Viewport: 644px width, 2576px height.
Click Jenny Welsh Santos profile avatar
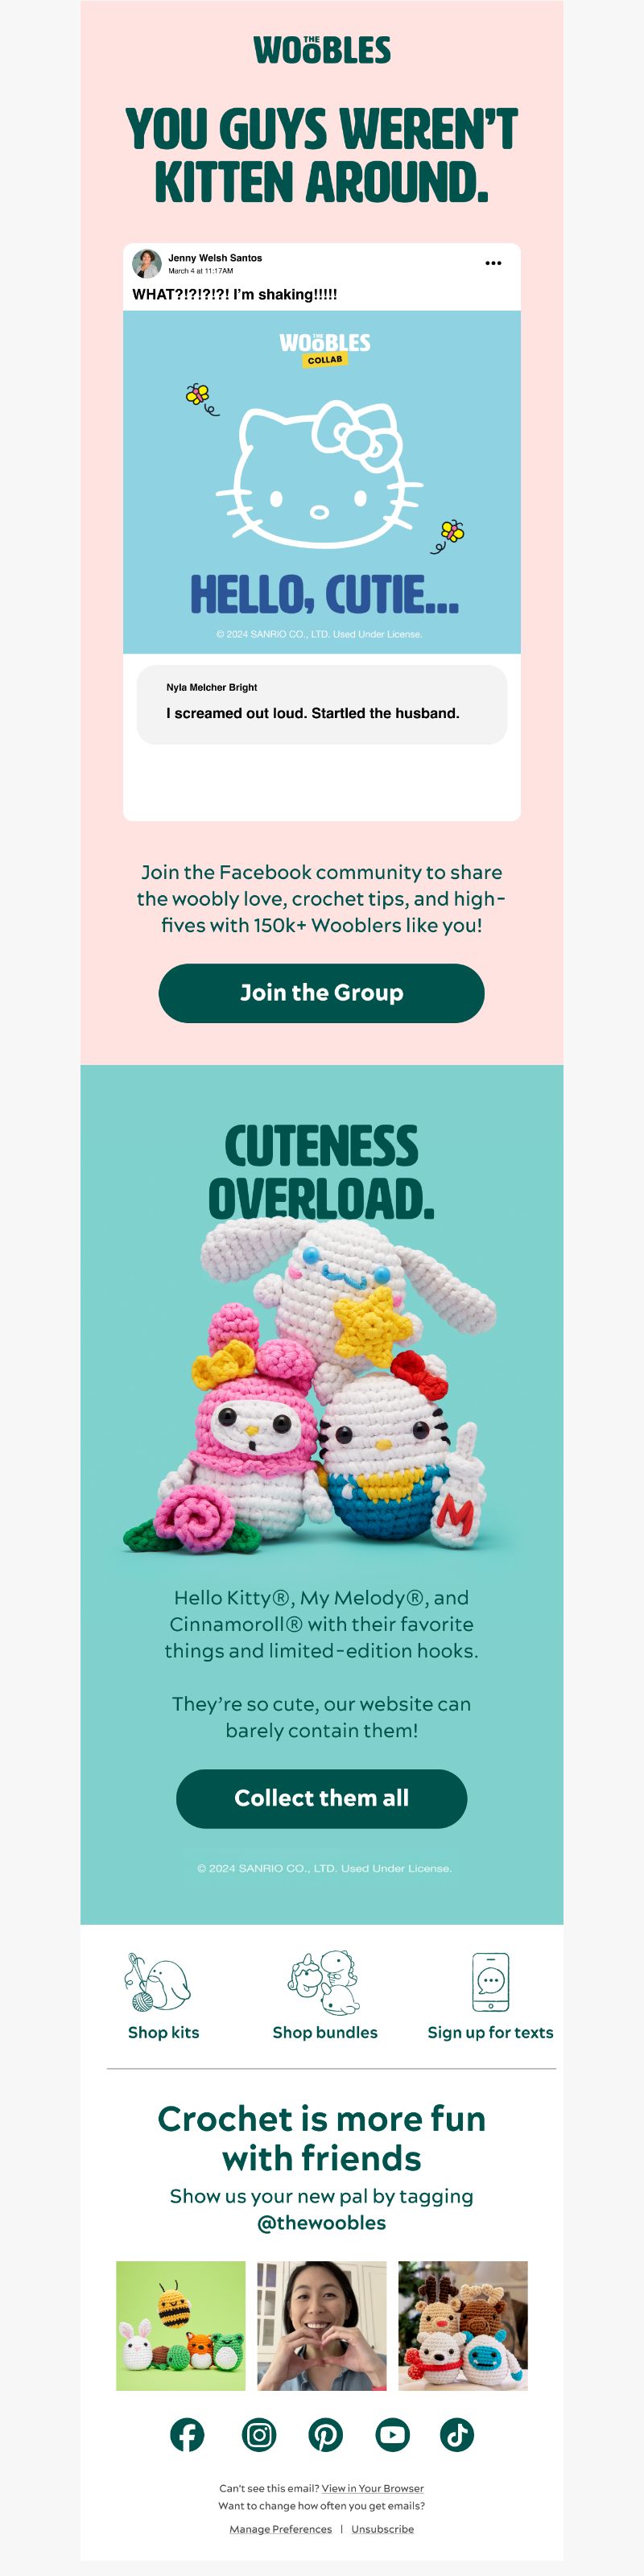coord(147,263)
